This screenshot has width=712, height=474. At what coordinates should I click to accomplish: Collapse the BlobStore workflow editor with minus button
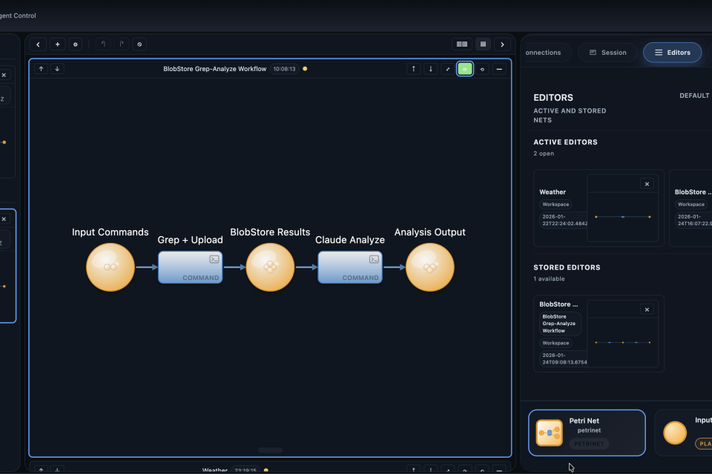(x=500, y=69)
